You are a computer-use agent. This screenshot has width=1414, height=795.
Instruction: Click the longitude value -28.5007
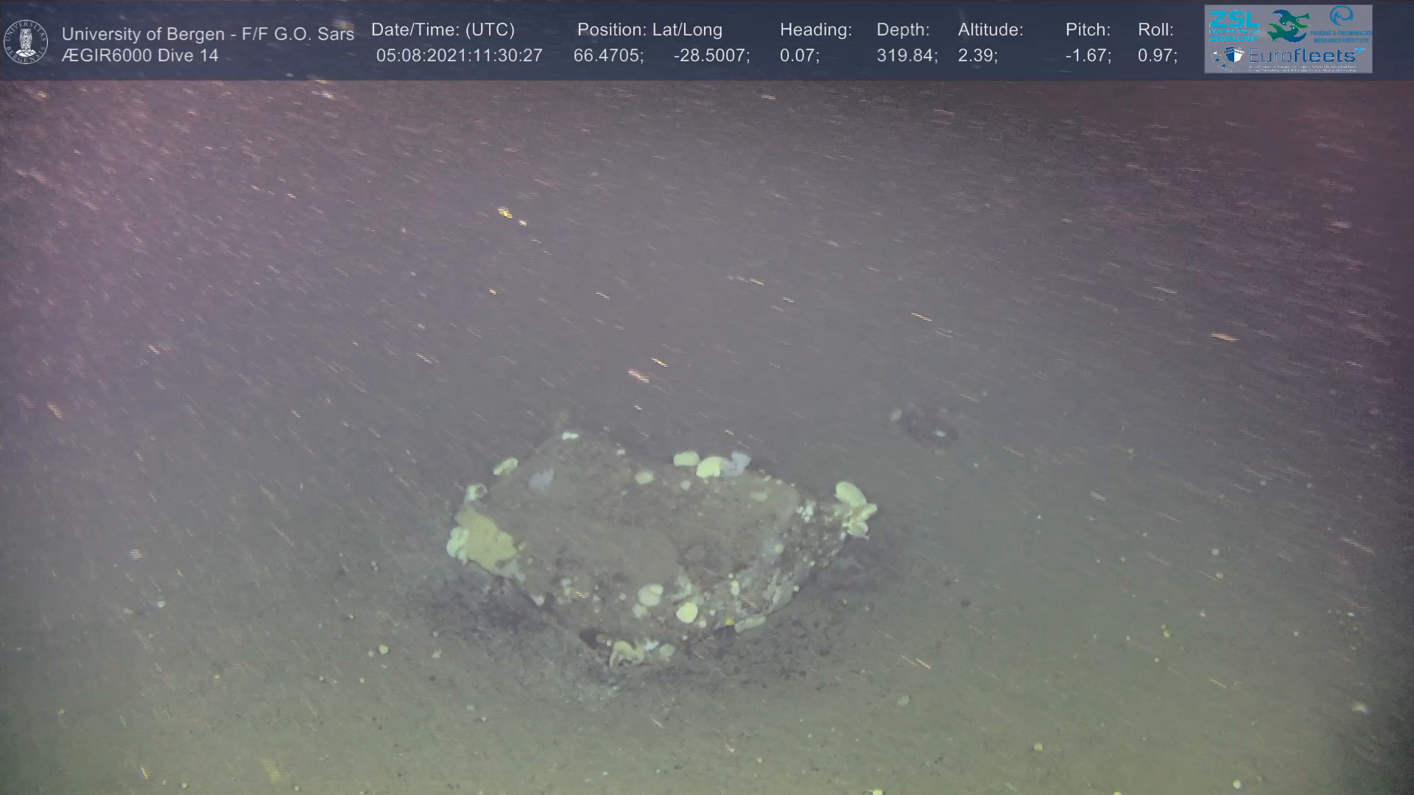tap(711, 55)
